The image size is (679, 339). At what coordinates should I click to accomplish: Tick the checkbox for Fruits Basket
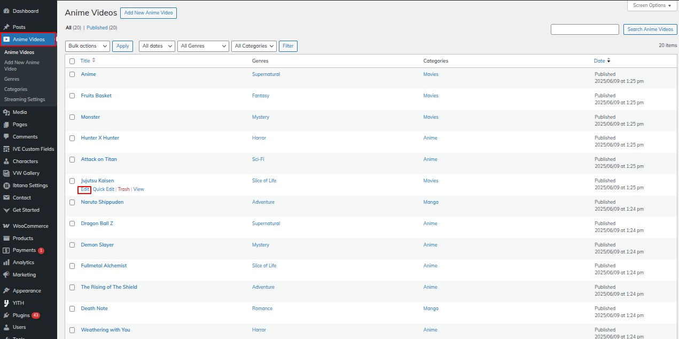(x=72, y=96)
